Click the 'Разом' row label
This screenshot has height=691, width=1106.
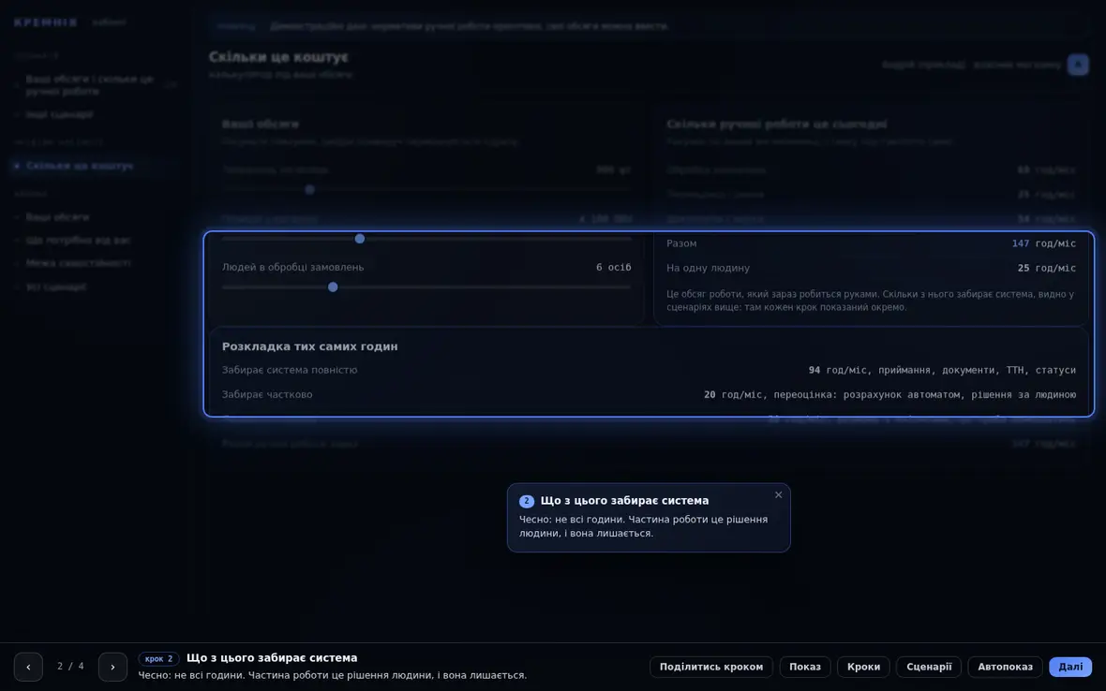(681, 243)
